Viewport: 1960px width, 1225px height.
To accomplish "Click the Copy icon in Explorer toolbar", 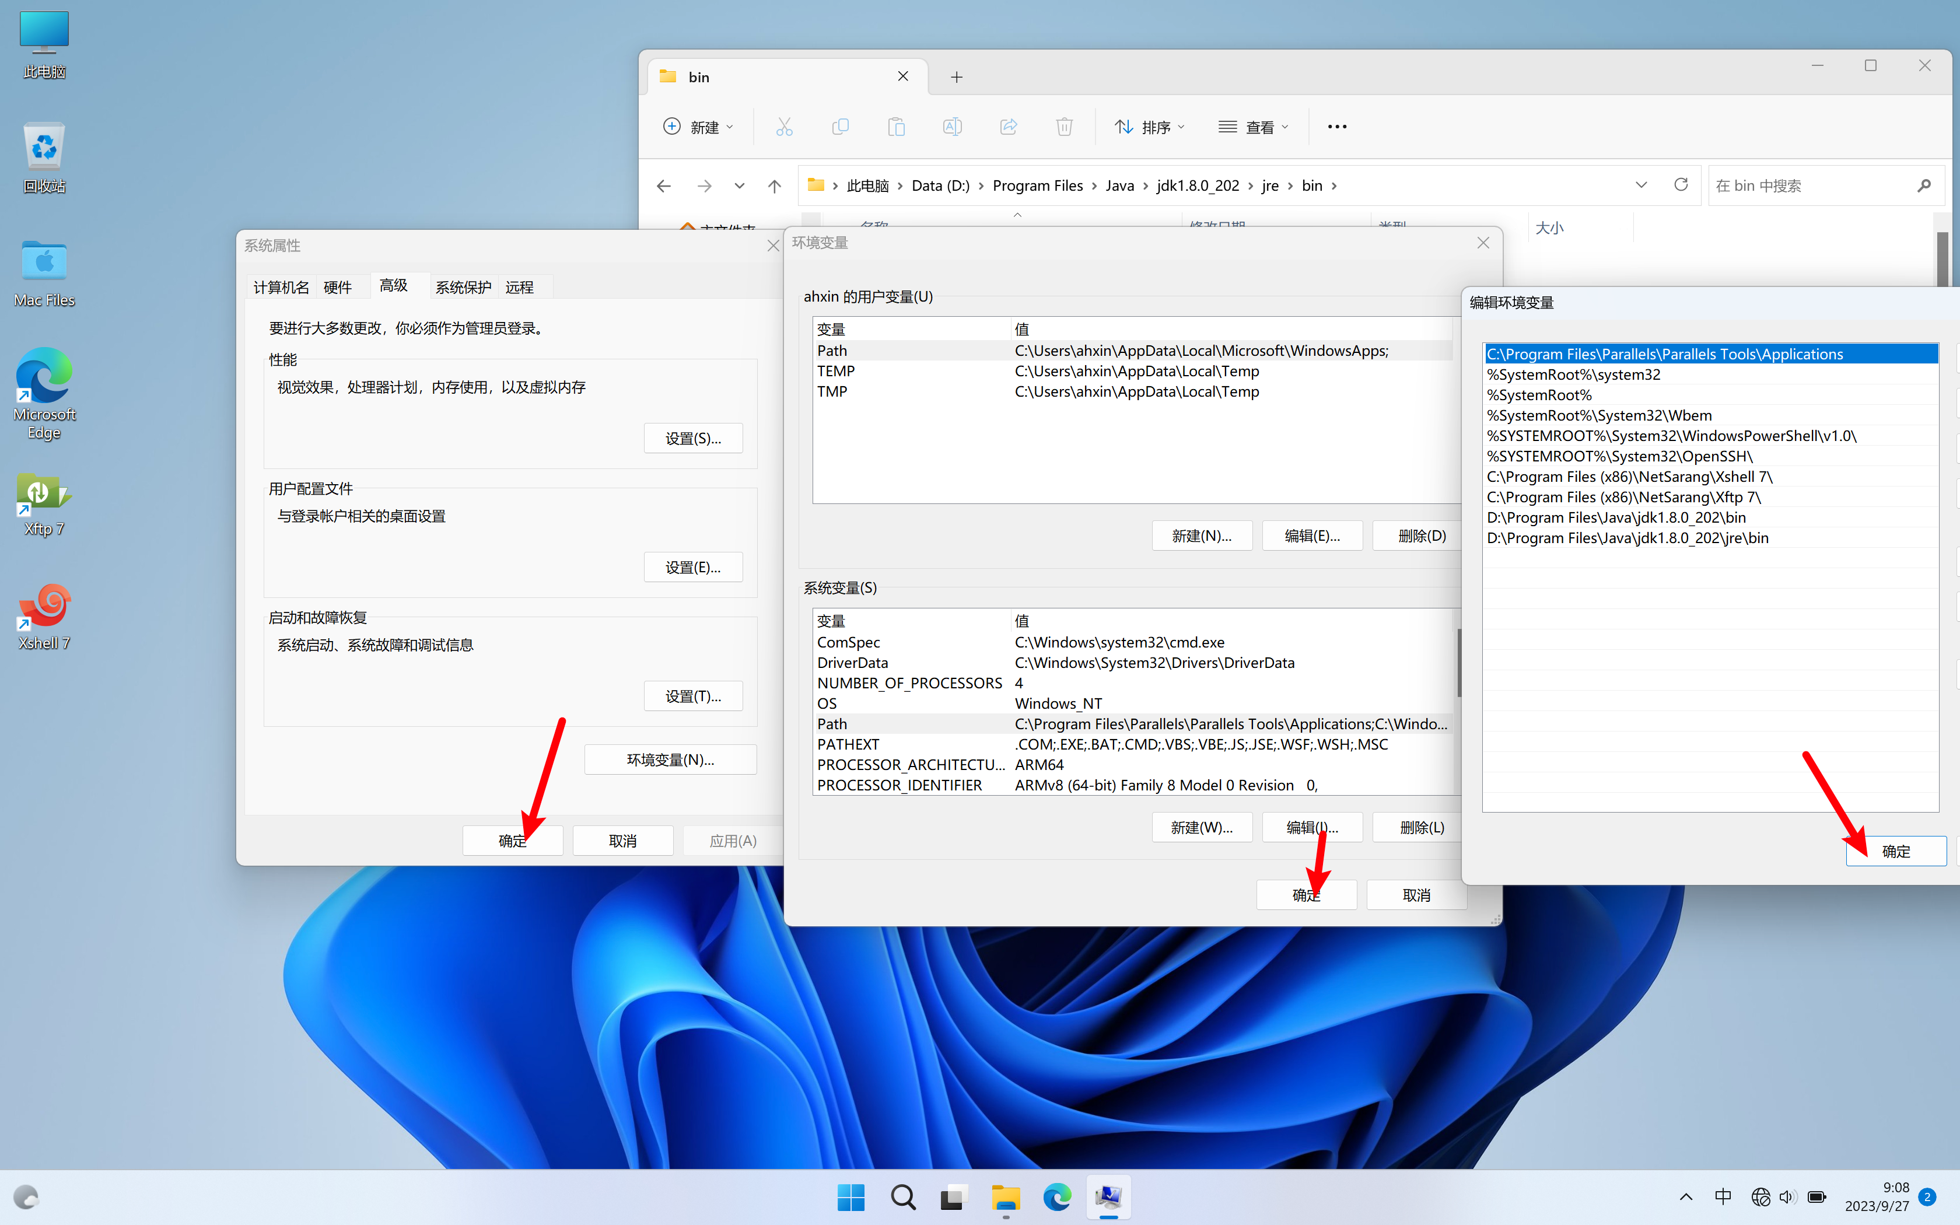I will (x=840, y=127).
